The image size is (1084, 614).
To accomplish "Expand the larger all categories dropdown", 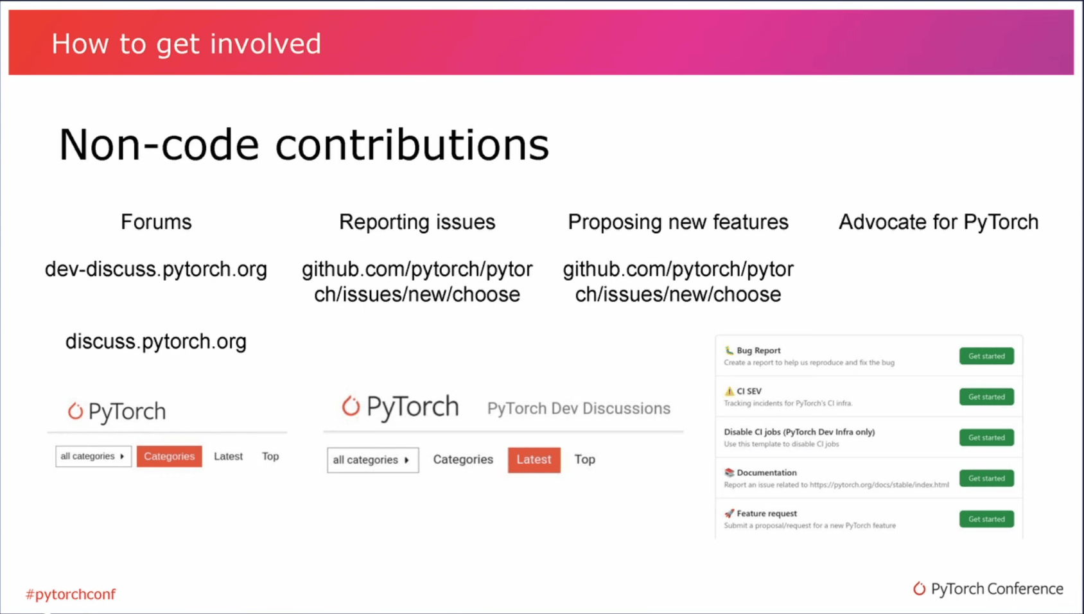I will coord(372,460).
